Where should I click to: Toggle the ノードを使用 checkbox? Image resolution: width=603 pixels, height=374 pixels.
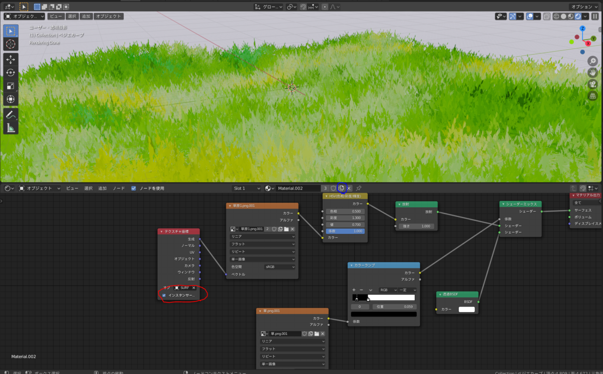pyautogui.click(x=134, y=188)
